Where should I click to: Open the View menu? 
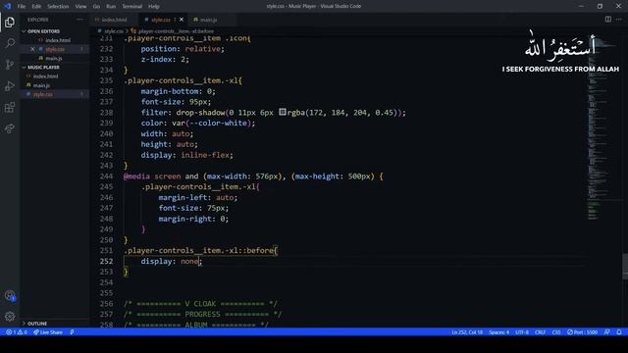click(80, 6)
